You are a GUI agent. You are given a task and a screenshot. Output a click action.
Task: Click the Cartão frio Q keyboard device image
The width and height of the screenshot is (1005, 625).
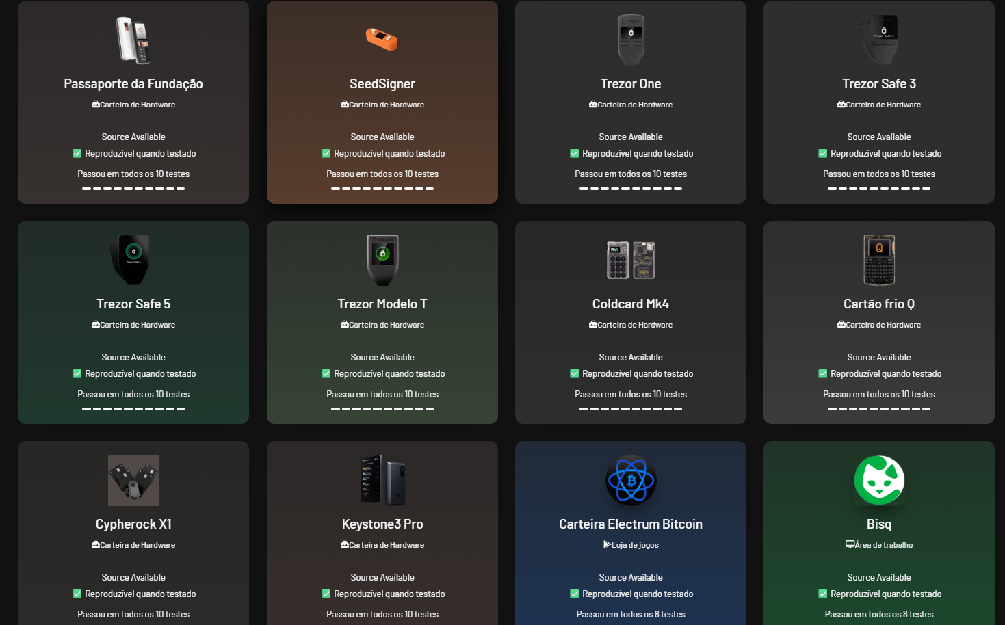(x=879, y=260)
